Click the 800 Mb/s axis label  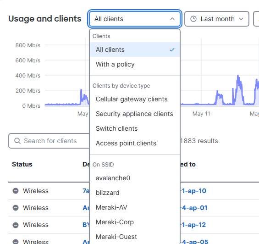[x=28, y=45]
